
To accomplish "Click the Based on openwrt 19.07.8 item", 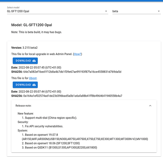I will click(x=40, y=135).
